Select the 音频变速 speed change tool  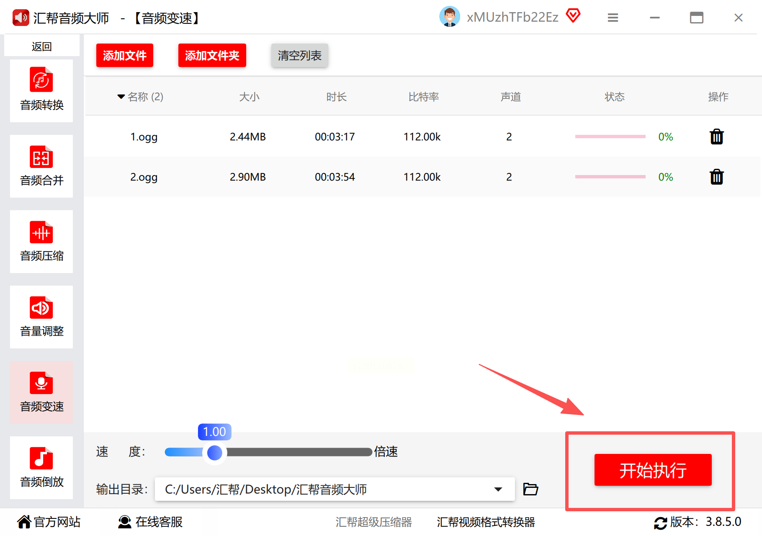pyautogui.click(x=41, y=392)
